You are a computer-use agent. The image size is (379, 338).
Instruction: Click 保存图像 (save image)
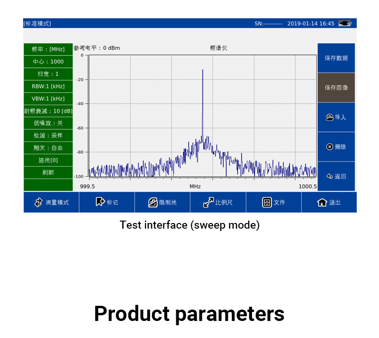coord(336,88)
